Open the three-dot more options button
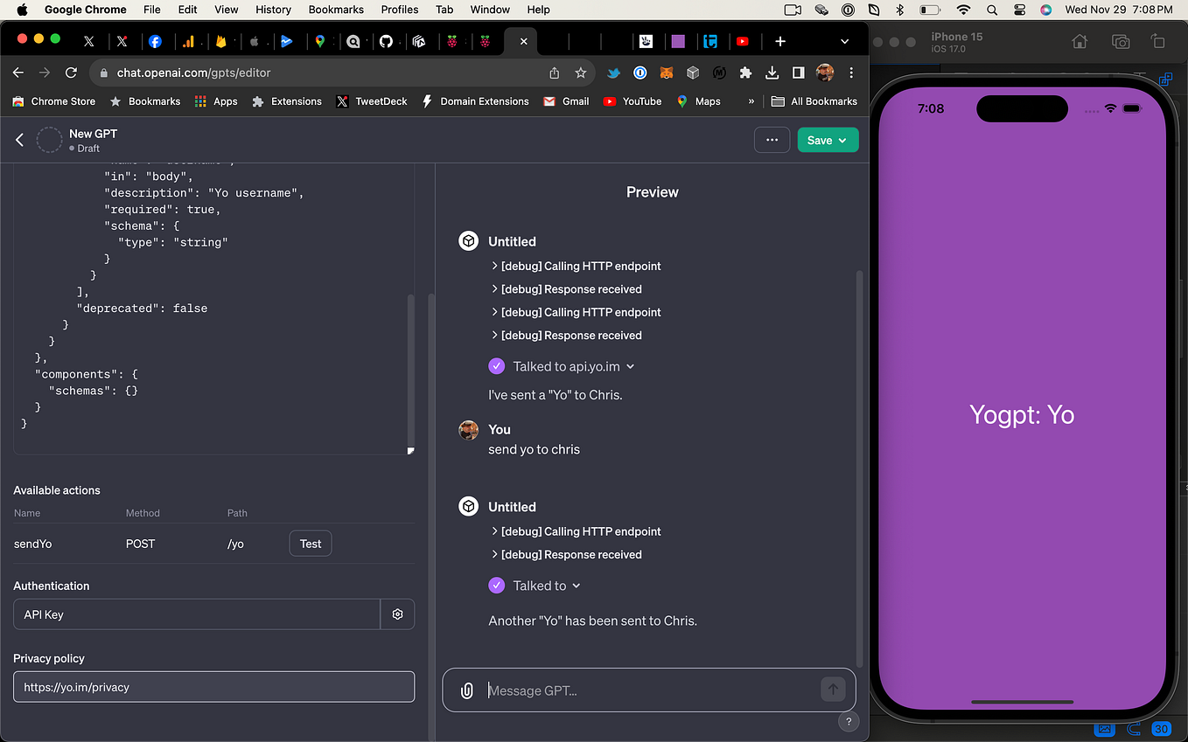The height and width of the screenshot is (742, 1188). [x=772, y=140]
